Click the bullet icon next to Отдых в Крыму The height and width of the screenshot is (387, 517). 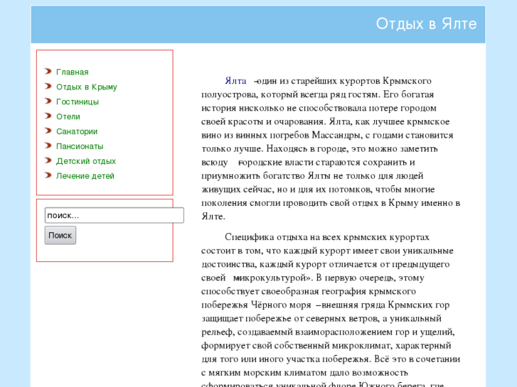(x=48, y=87)
